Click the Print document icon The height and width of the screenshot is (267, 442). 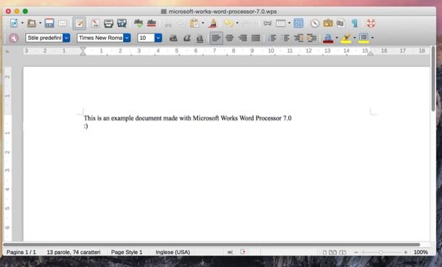pyautogui.click(x=109, y=23)
